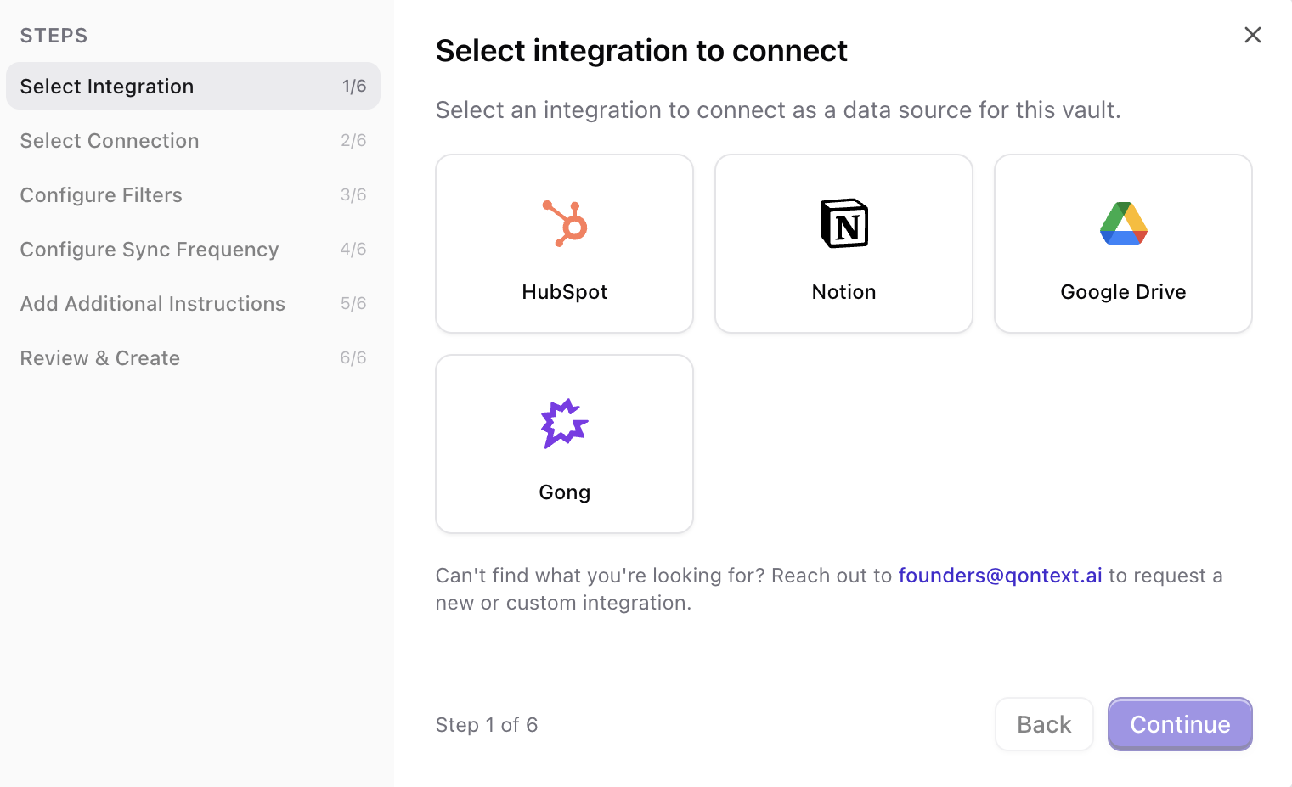Screen dimensions: 1292x787
Task: Click the purple Gong burst icon
Action: click(564, 423)
